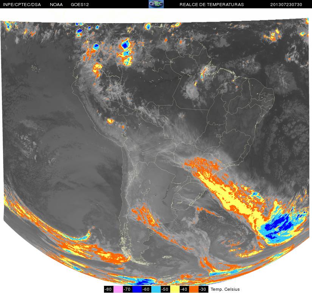The image size is (312, 293).
Task: Click the CPTEC logo in header
Action: (156, 4)
